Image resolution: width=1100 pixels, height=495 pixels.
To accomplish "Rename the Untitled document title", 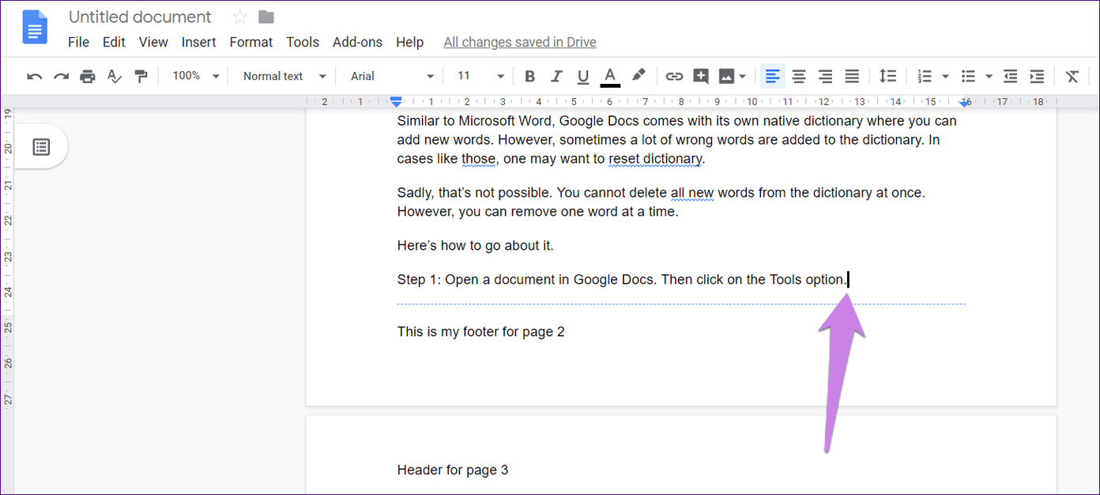I will point(140,17).
